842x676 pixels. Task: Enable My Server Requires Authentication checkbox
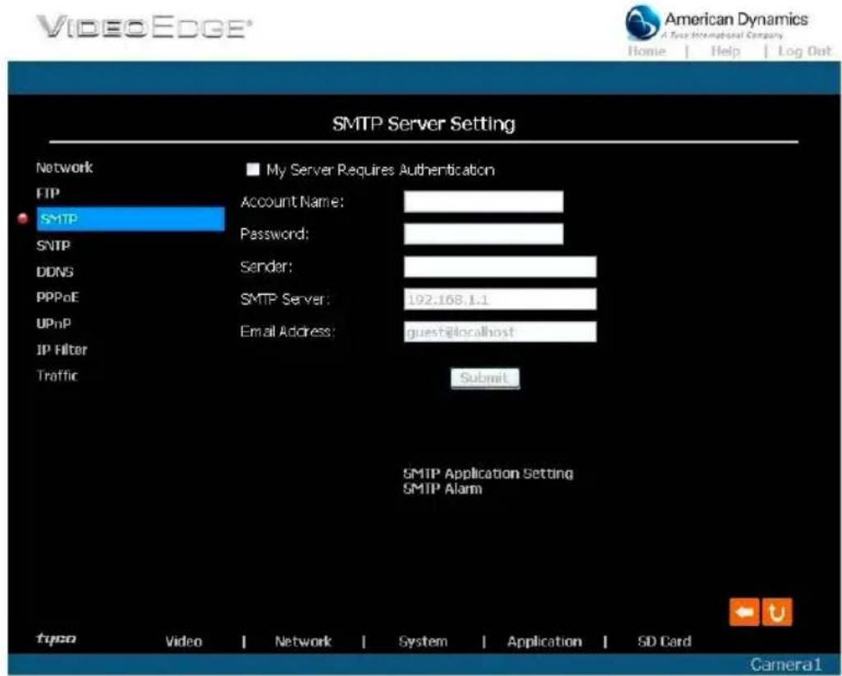[253, 169]
